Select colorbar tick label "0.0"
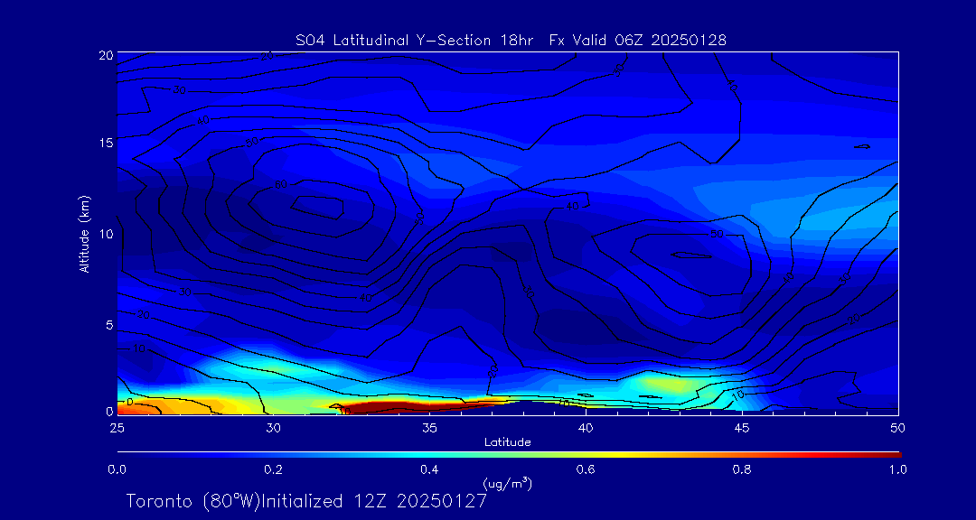Image resolution: width=976 pixels, height=520 pixels. click(117, 469)
